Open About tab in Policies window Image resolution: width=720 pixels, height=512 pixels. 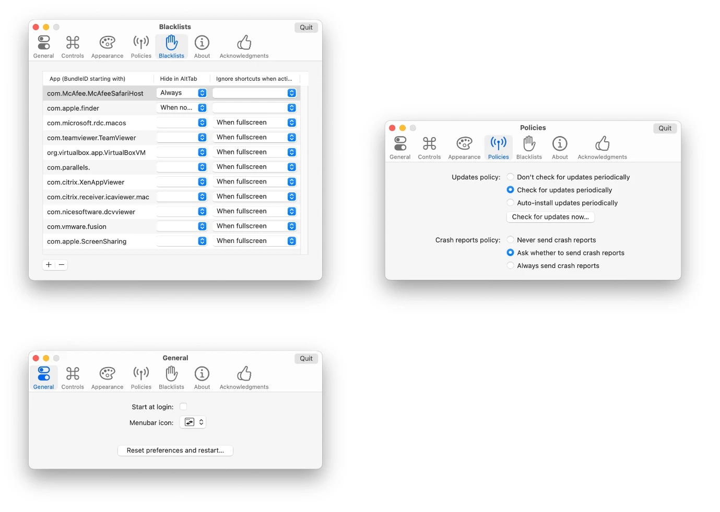point(560,148)
